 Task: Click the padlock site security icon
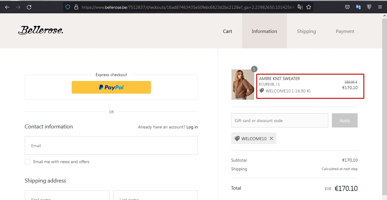pos(76,7)
